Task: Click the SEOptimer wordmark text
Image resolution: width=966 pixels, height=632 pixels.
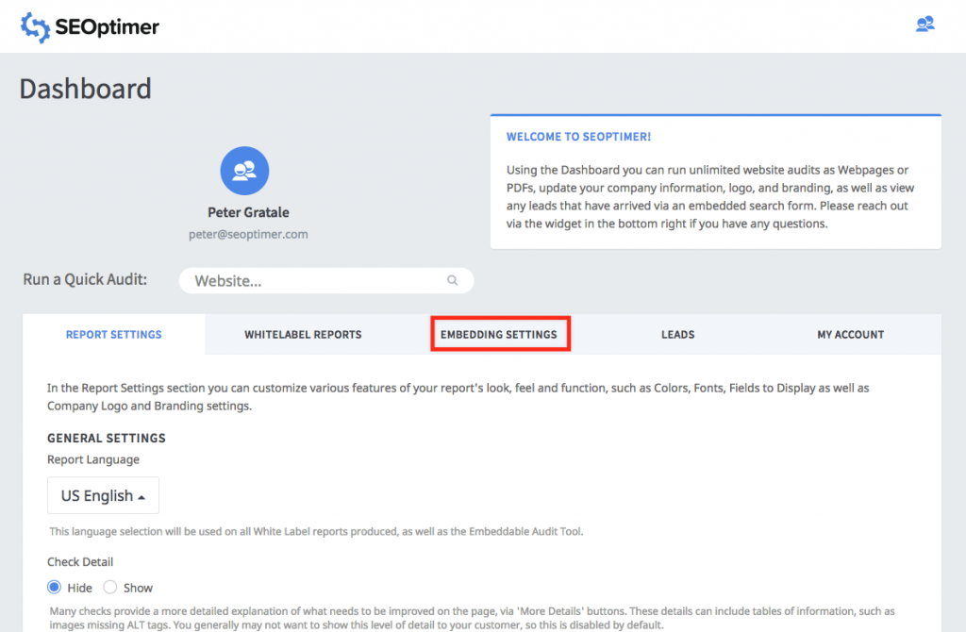Action: coord(107,27)
